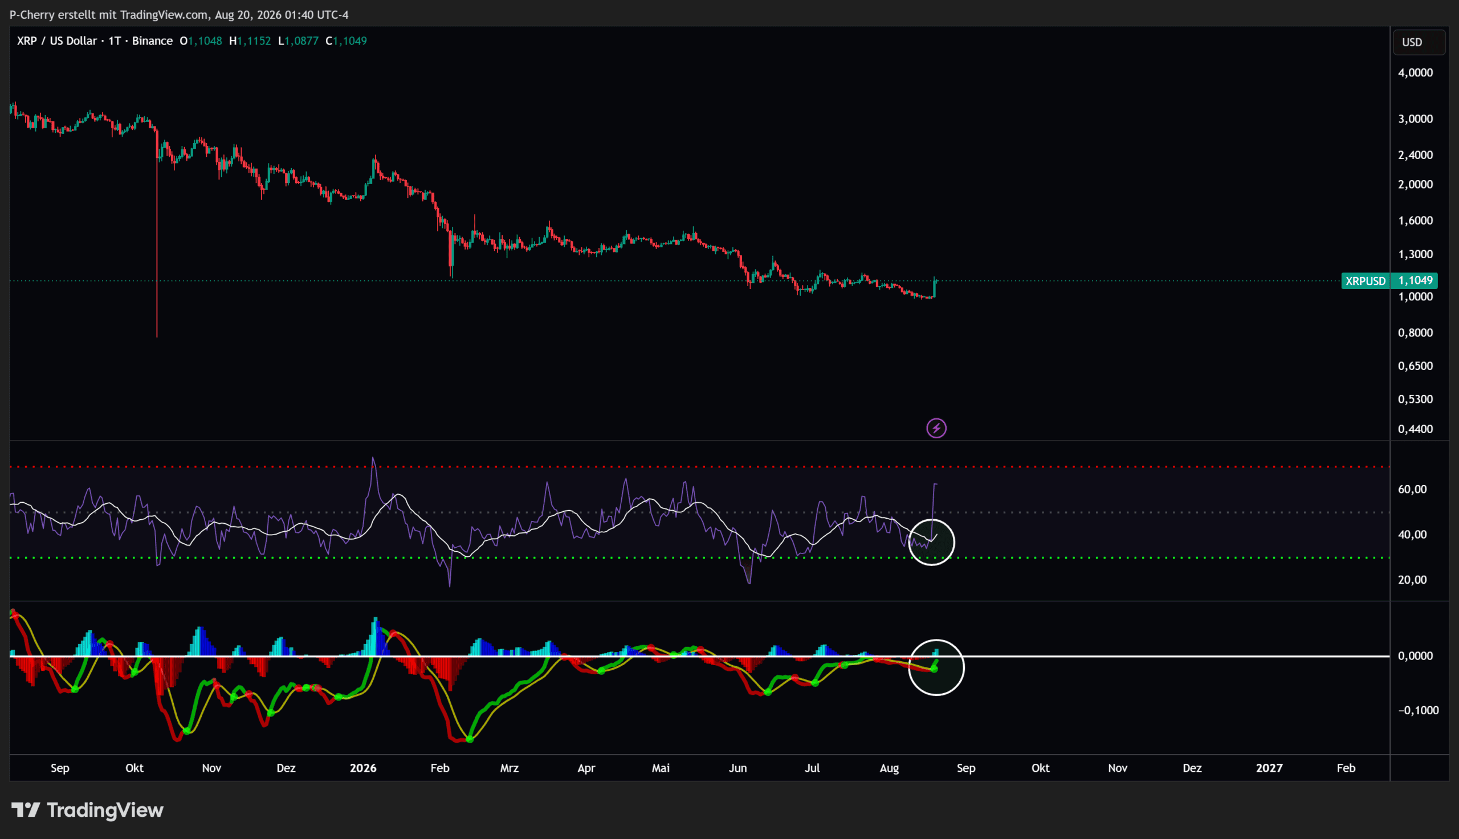Click the TradingView logo
1459x839 pixels.
88,810
